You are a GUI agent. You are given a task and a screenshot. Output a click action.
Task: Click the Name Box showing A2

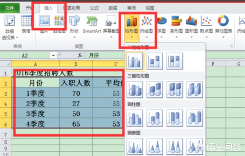(x=25, y=56)
